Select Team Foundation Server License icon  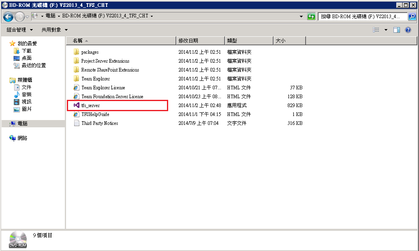pos(77,97)
